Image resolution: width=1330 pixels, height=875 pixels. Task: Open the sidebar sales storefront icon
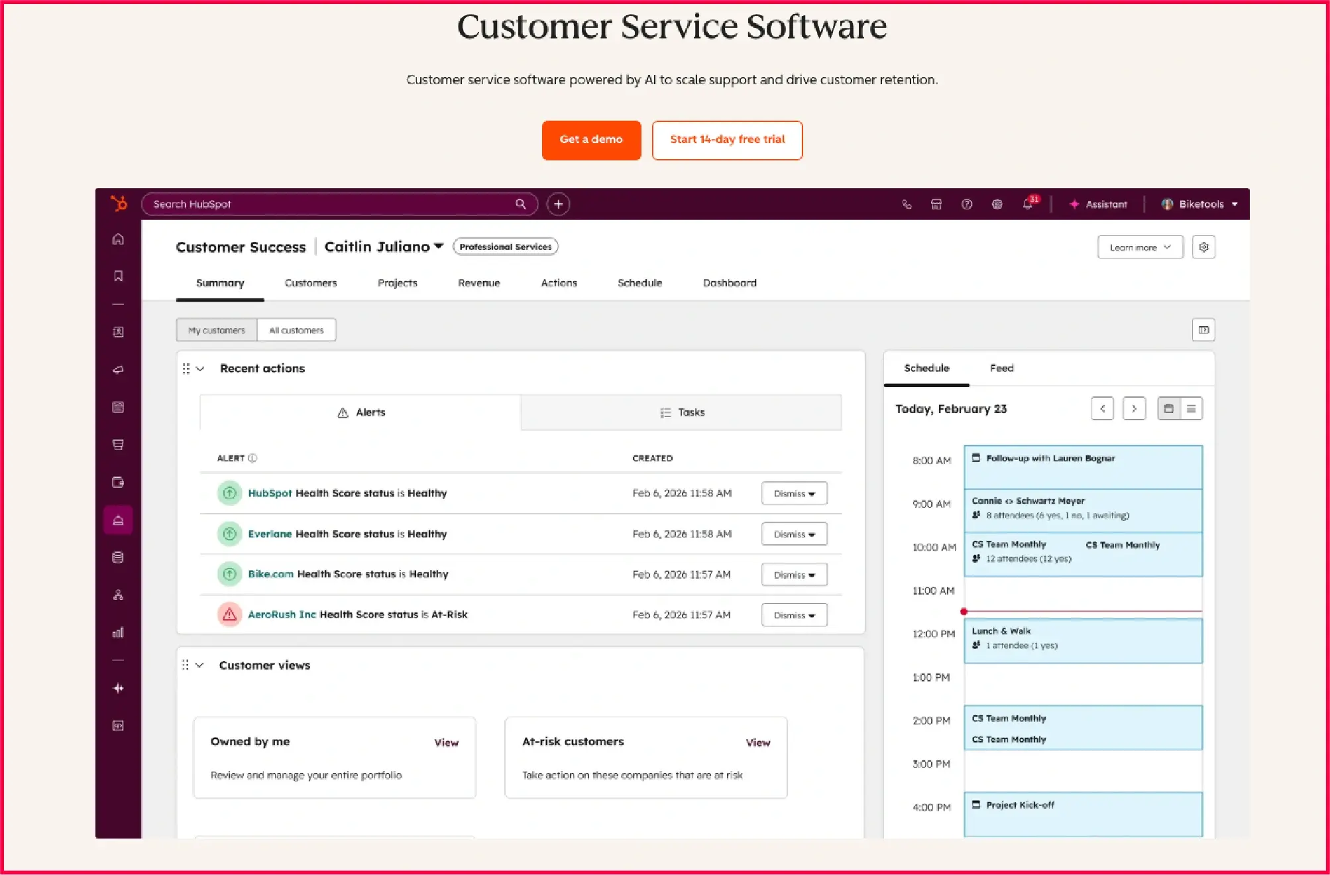tap(118, 445)
